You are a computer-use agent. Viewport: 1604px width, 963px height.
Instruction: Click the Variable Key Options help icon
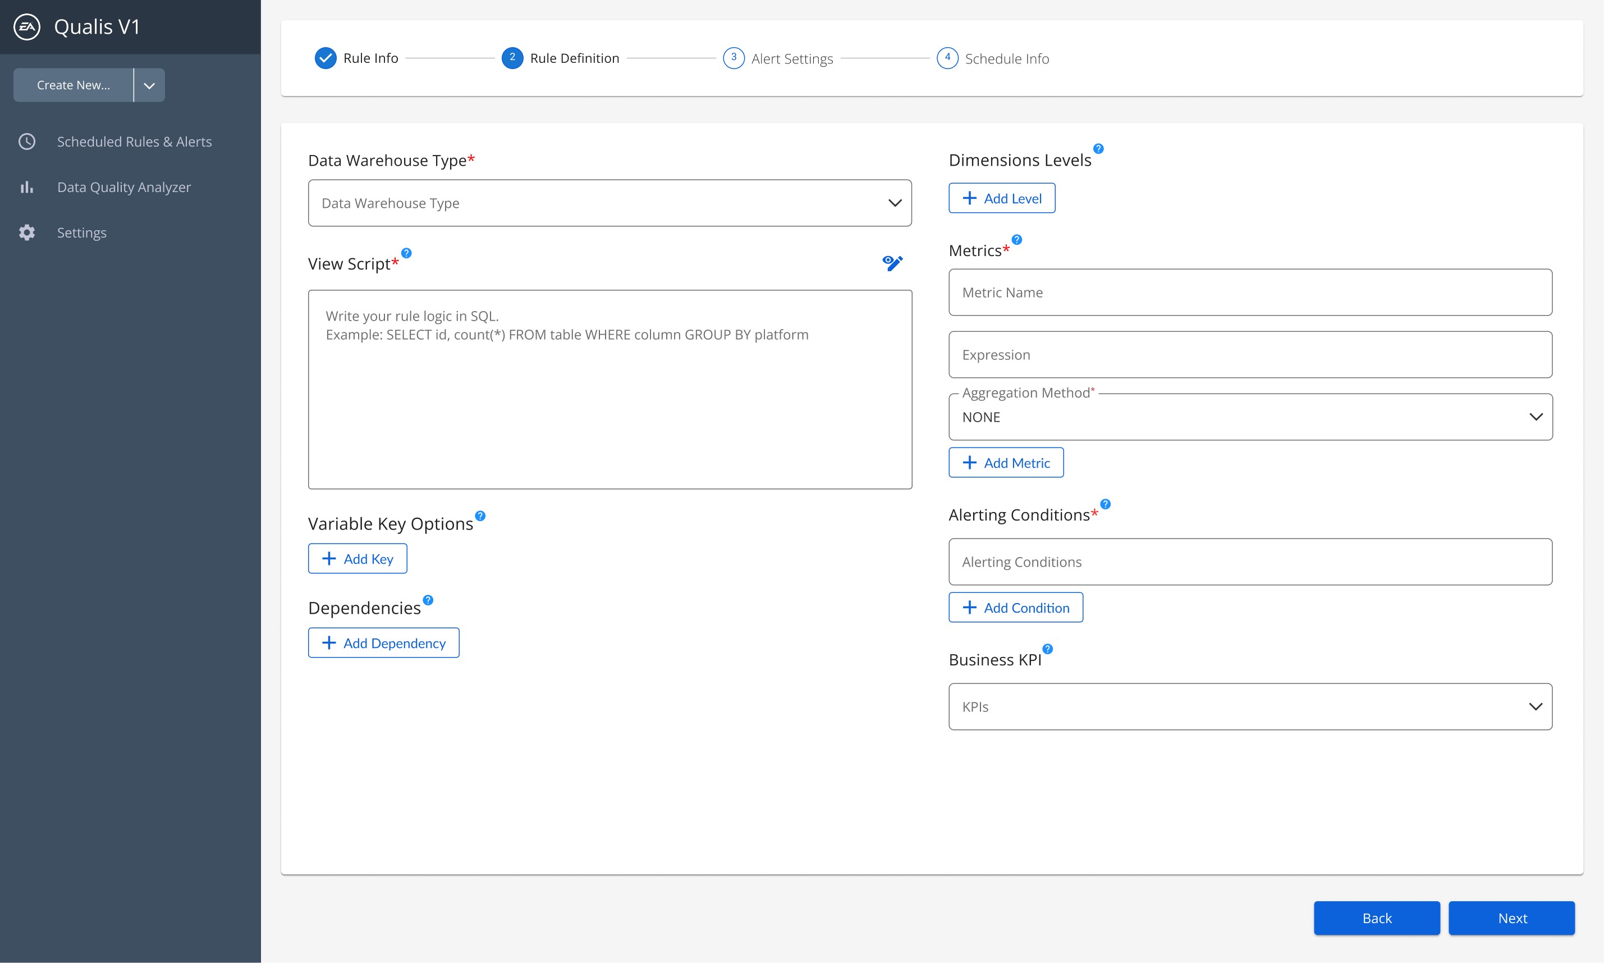tap(480, 516)
